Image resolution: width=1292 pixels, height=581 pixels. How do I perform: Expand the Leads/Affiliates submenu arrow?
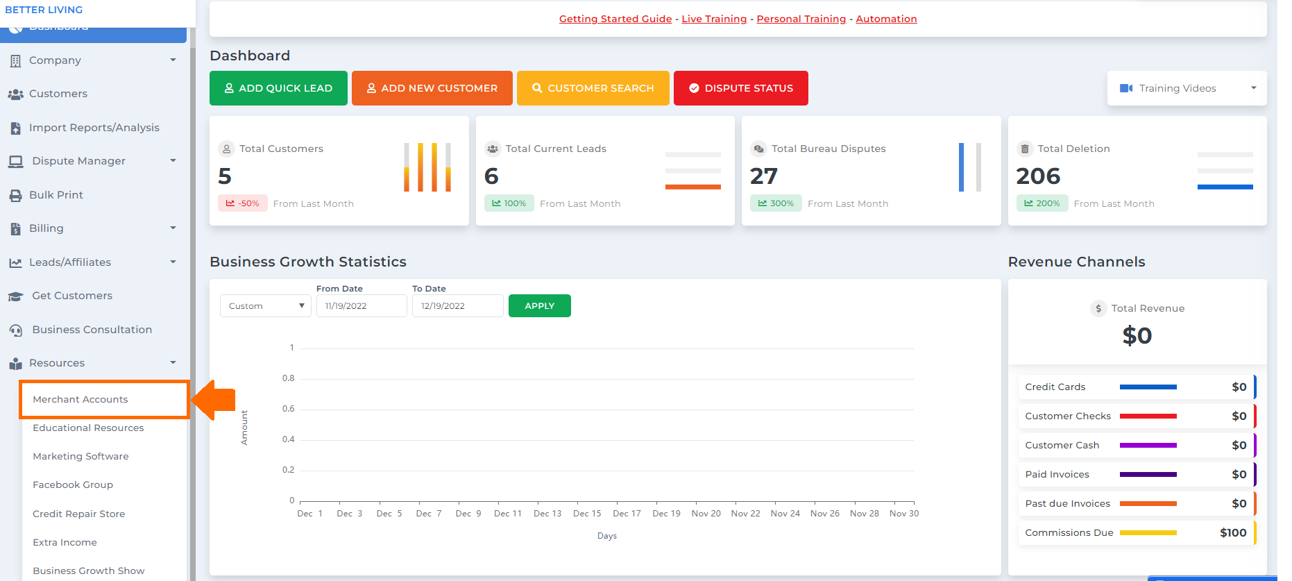point(173,262)
